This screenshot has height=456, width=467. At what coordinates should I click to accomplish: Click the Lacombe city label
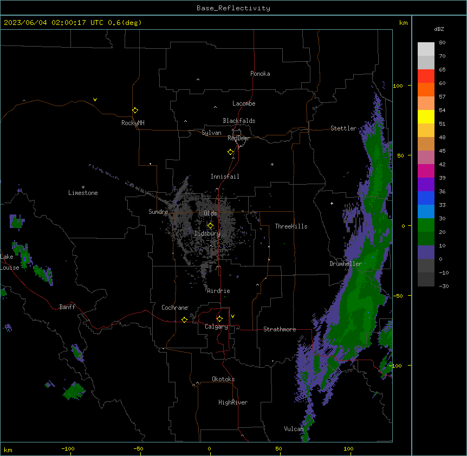coord(244,103)
